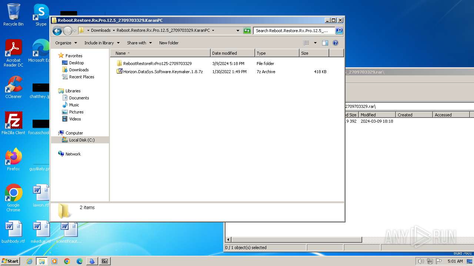The image size is (474, 266).
Task: Sort by the Date modified column
Action: tap(233, 53)
